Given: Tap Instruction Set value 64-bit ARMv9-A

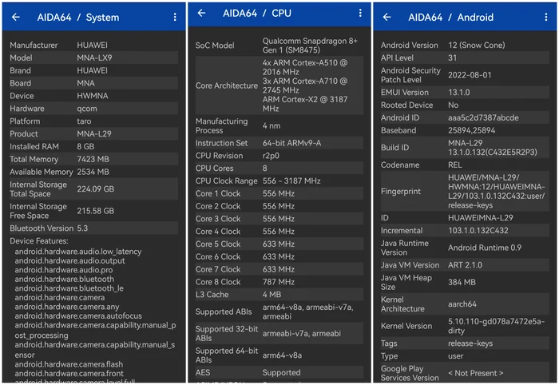Looking at the screenshot, I should 291,143.
